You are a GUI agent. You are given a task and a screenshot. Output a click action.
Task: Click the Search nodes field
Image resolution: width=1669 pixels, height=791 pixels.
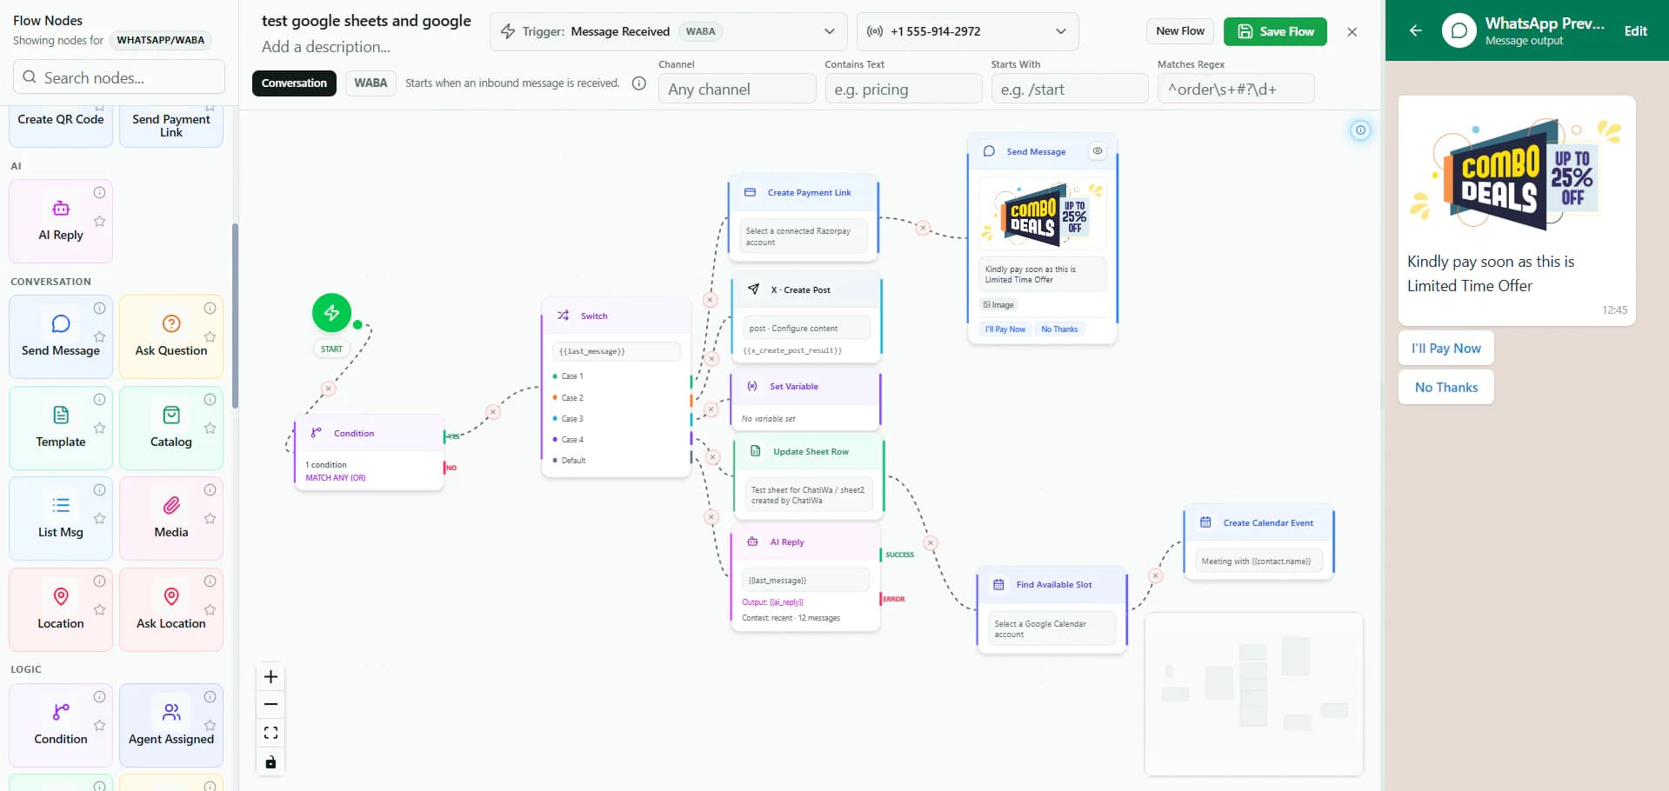tap(119, 77)
